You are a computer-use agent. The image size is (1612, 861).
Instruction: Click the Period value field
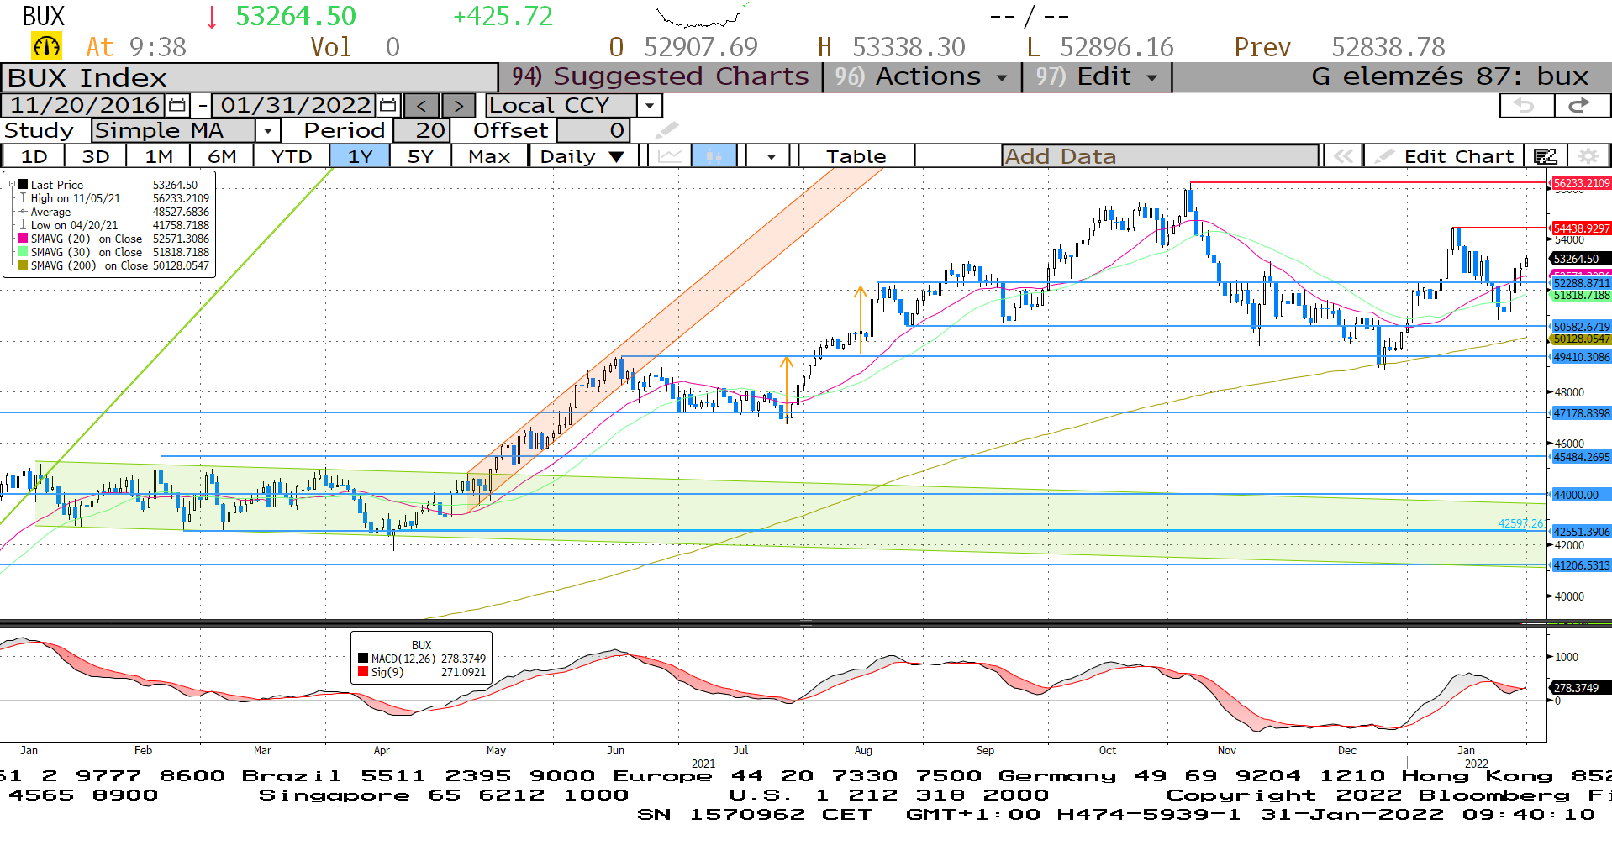[421, 131]
